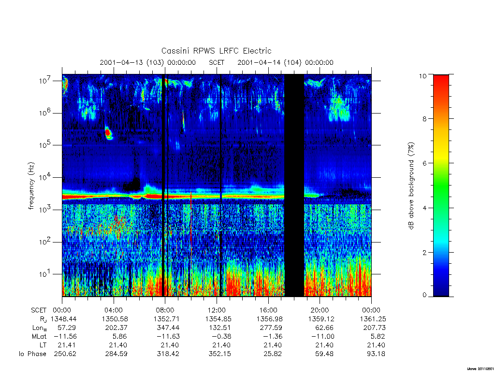Click the color bar label 10
This screenshot has height=371, width=495.
[x=422, y=76]
